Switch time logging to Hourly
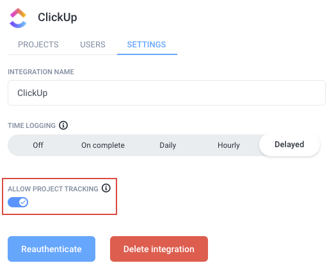Screen dimensions: 336x279 click(x=228, y=145)
